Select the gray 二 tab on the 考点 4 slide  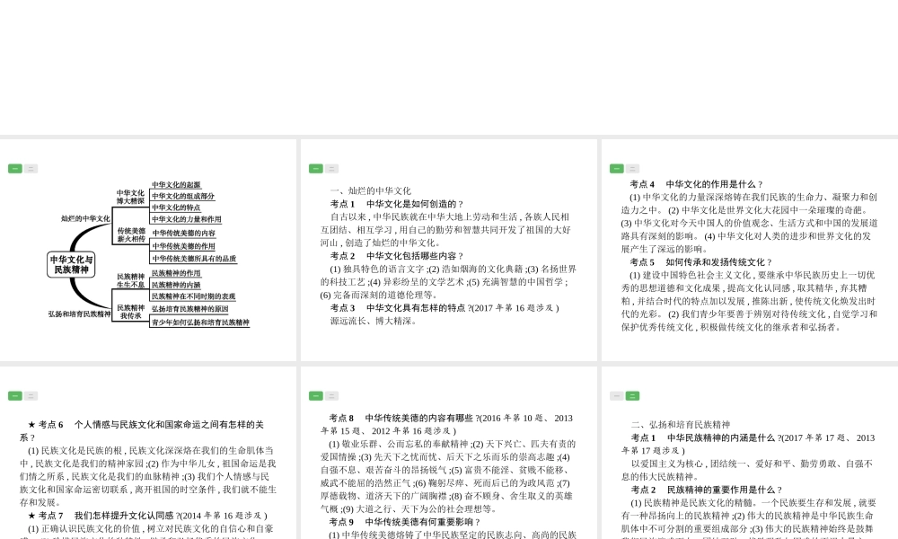click(632, 168)
